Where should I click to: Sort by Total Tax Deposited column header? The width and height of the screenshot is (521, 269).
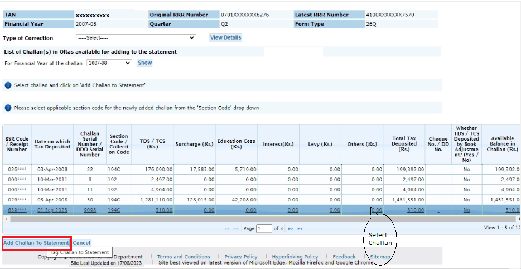tap(404, 144)
